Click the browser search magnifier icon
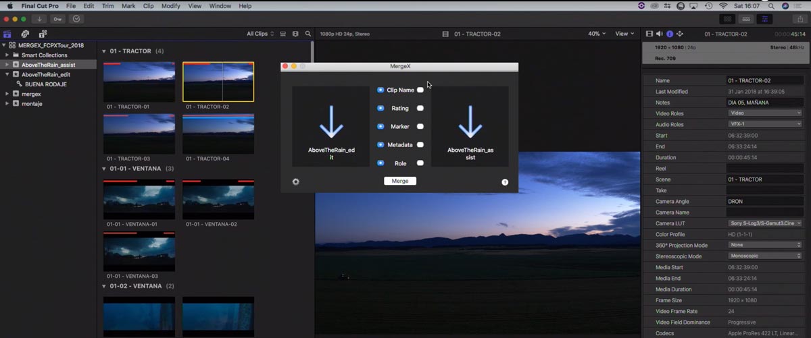This screenshot has width=811, height=338. (308, 34)
